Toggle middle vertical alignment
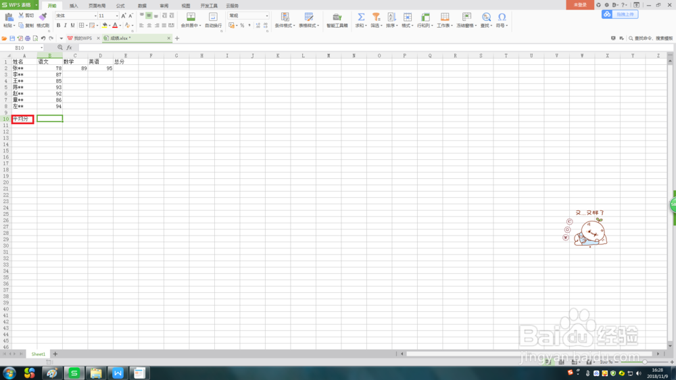Screen dimensions: 676x380 click(x=149, y=16)
